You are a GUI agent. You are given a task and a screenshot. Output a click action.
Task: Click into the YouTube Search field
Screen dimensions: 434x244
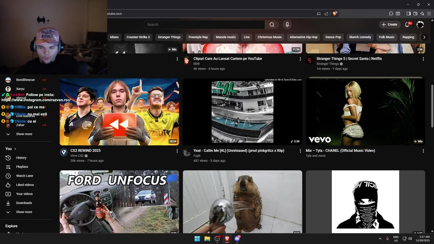(x=204, y=24)
